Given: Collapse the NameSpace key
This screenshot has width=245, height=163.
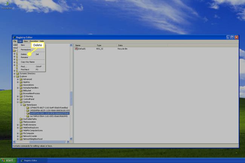Looking at the screenshot, I should (x=21, y=105).
